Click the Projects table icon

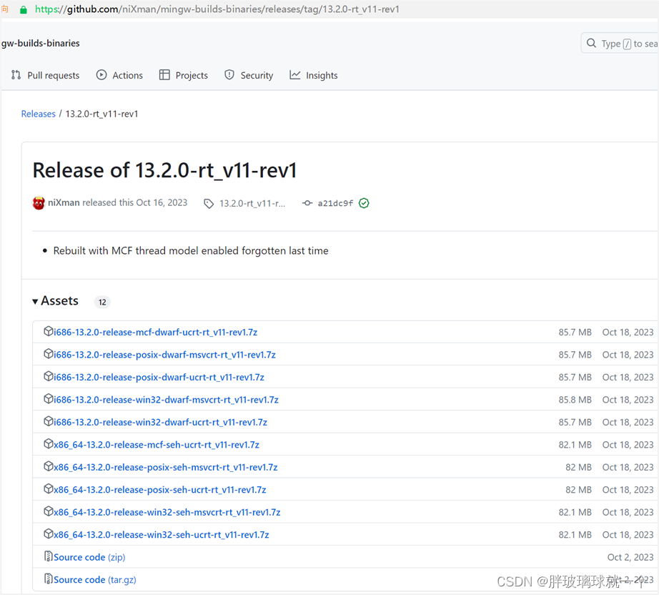[x=164, y=75]
